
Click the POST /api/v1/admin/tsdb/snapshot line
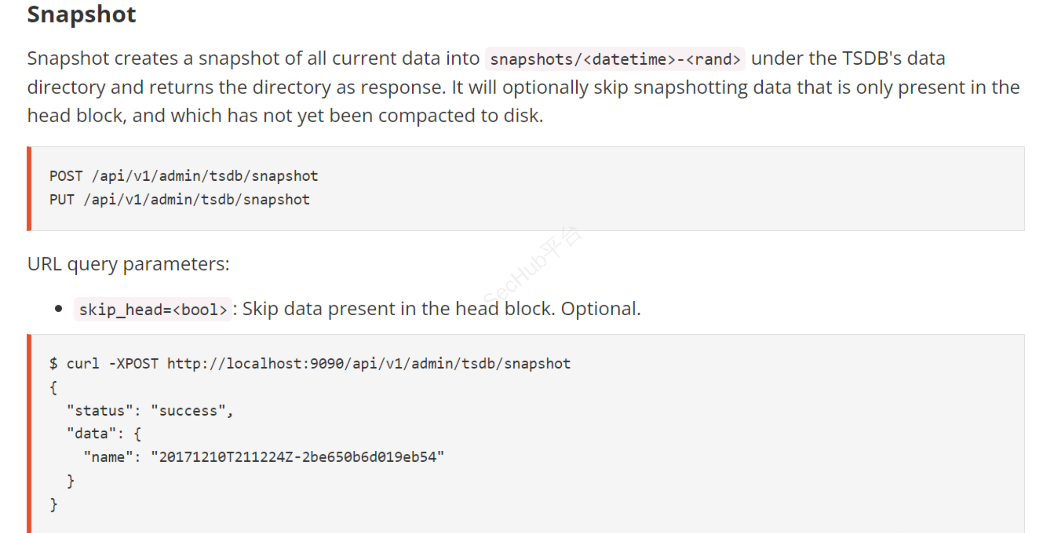click(183, 176)
